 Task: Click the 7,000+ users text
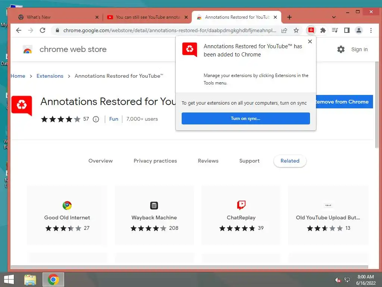coord(142,119)
